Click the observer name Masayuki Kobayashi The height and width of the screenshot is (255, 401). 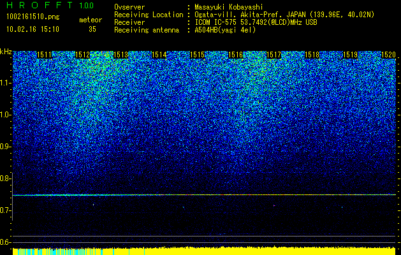[229, 8]
